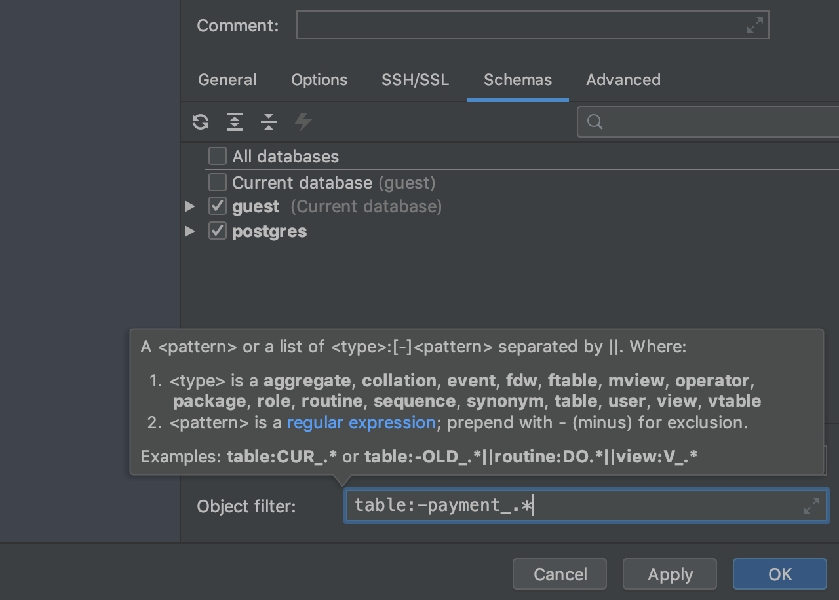This screenshot has width=839, height=600.
Task: Check the Current database (guest) checkbox
Action: (x=218, y=182)
